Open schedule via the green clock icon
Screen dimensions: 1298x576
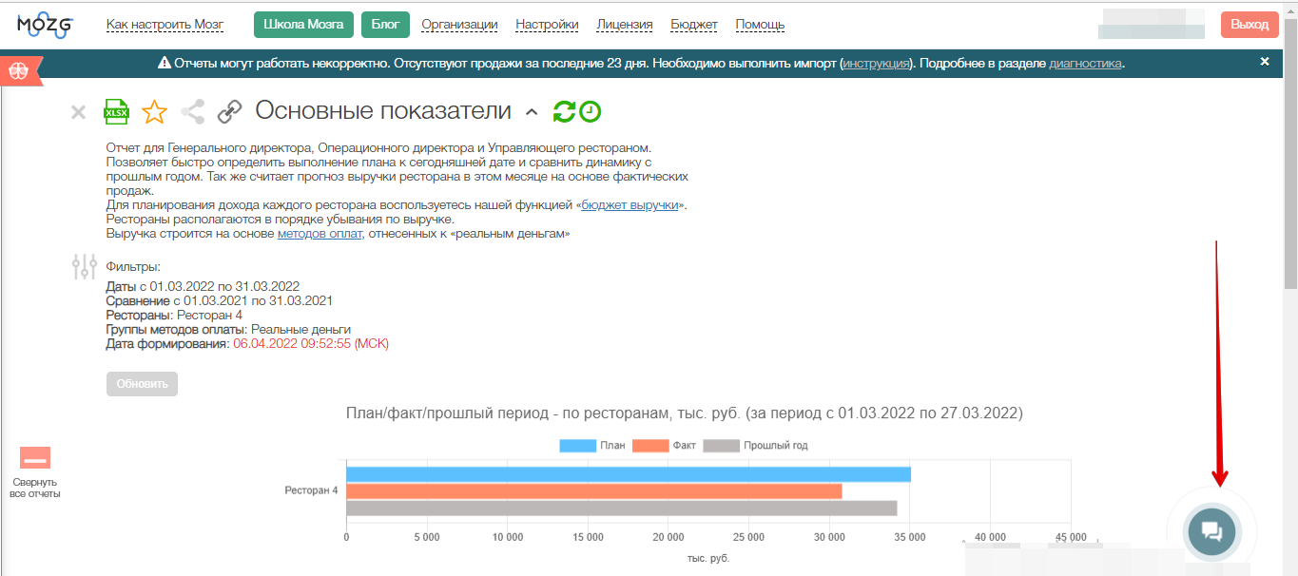tap(591, 112)
